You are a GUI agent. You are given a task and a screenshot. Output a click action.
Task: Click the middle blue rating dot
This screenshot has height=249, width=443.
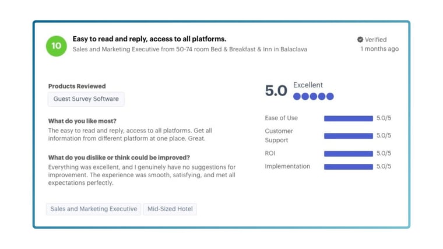pyautogui.click(x=314, y=96)
